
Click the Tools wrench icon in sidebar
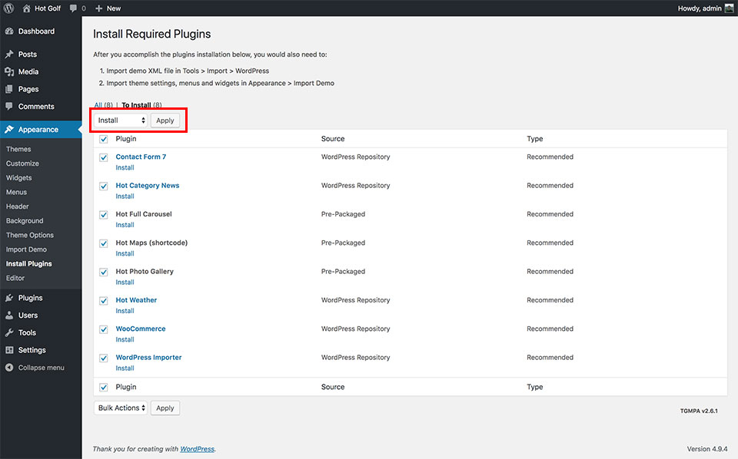point(9,333)
